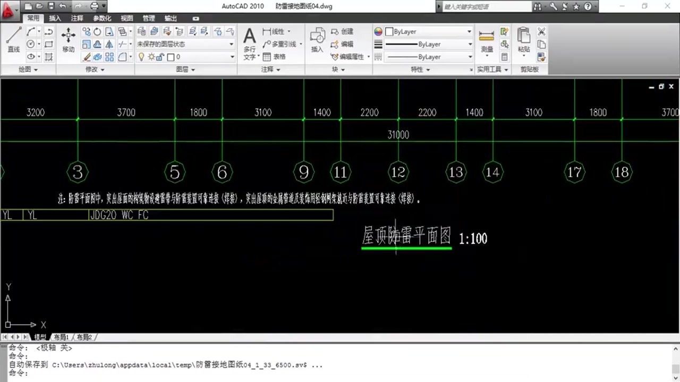Switch to the 布局2 layout tab
This screenshot has width=680, height=382.
point(84,337)
